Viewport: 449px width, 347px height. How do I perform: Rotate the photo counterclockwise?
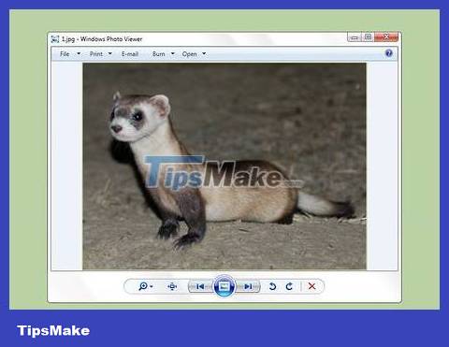(x=272, y=286)
